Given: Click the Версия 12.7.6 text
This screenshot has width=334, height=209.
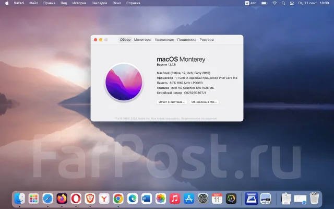Looking at the screenshot, I should click(x=166, y=65).
